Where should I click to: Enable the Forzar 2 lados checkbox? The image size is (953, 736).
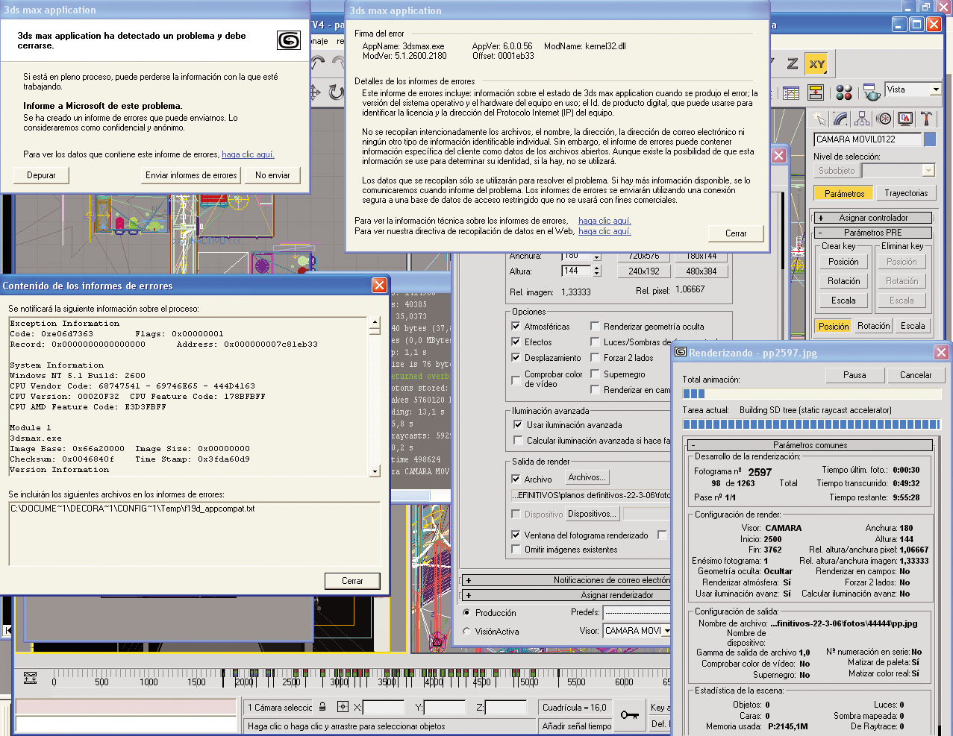tap(595, 357)
